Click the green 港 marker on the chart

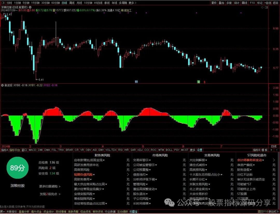click(199, 82)
